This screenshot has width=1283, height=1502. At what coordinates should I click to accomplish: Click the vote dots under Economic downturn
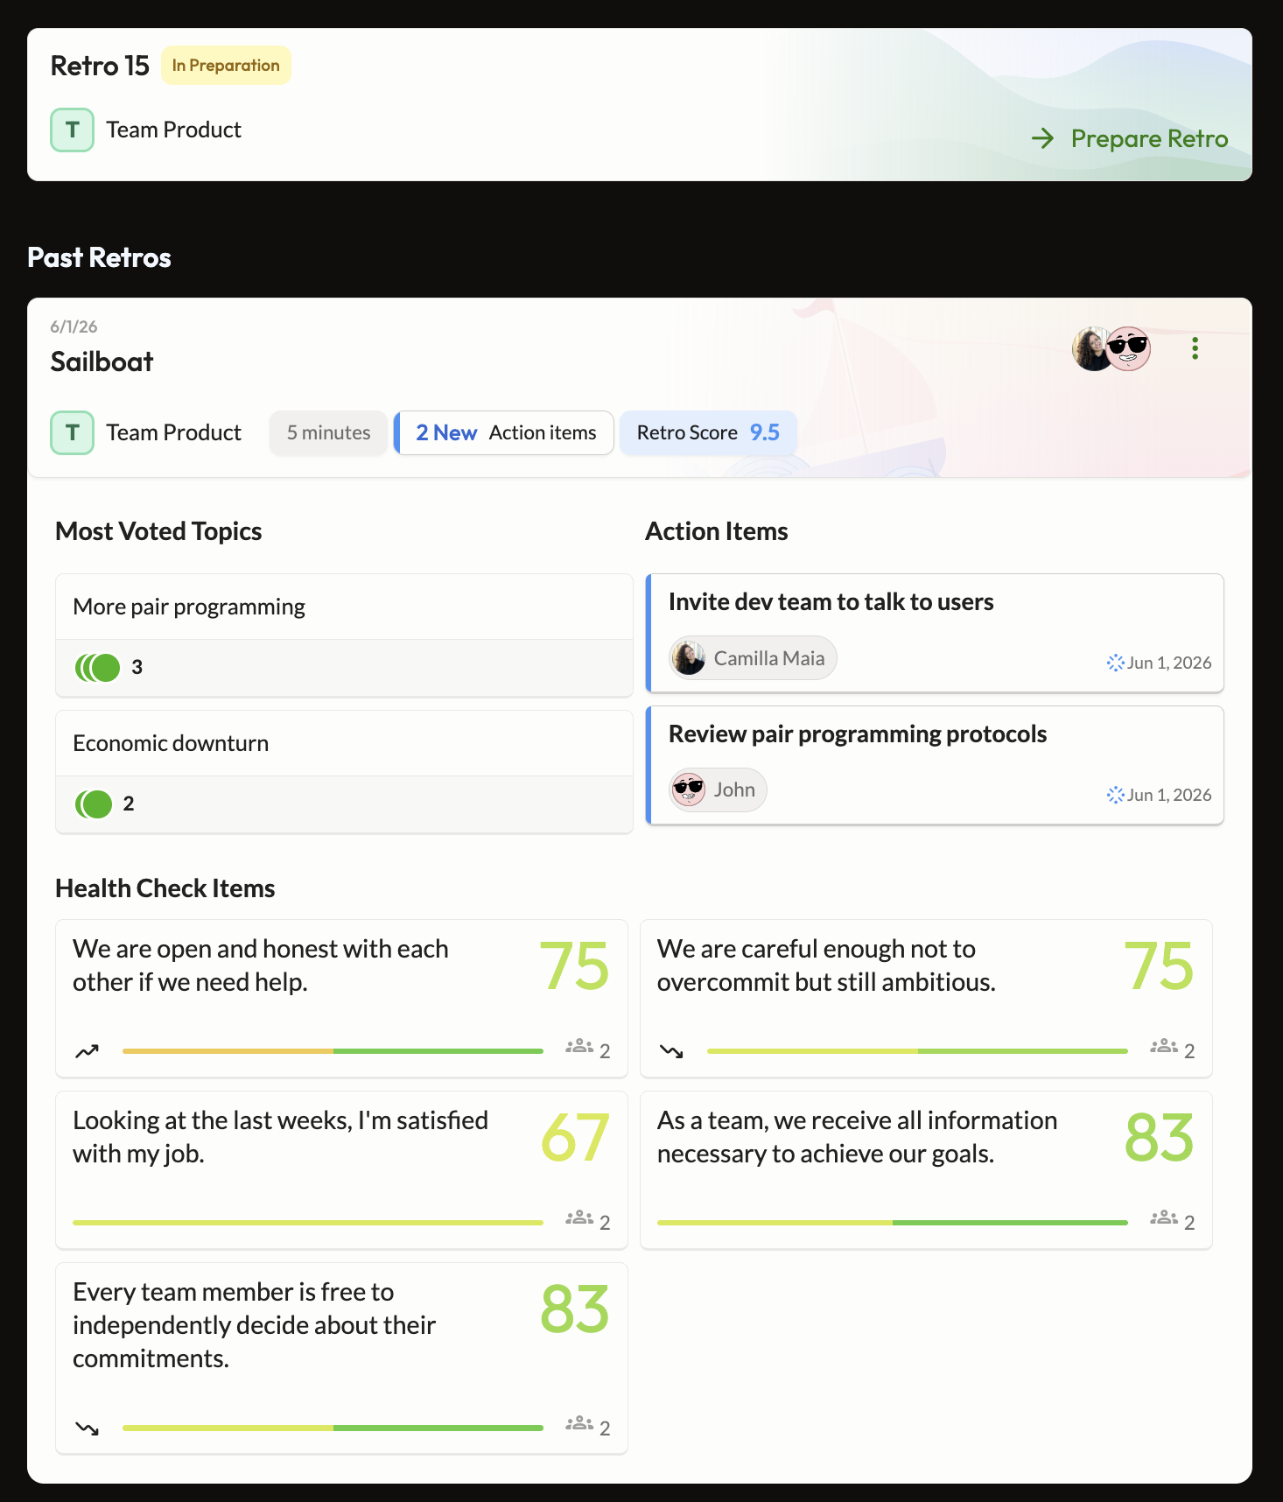94,804
